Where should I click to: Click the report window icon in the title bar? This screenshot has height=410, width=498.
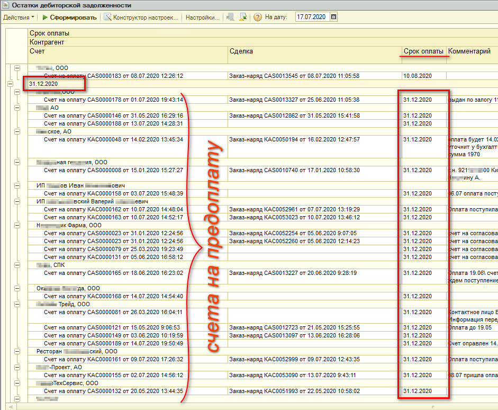coord(5,5)
